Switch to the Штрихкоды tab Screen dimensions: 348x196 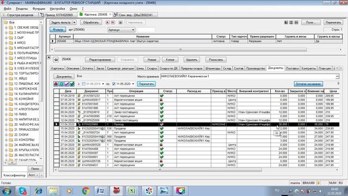click(x=213, y=69)
